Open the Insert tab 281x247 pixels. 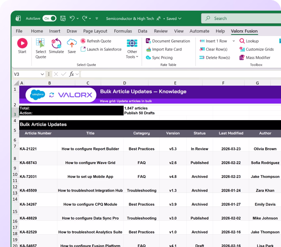click(55, 31)
